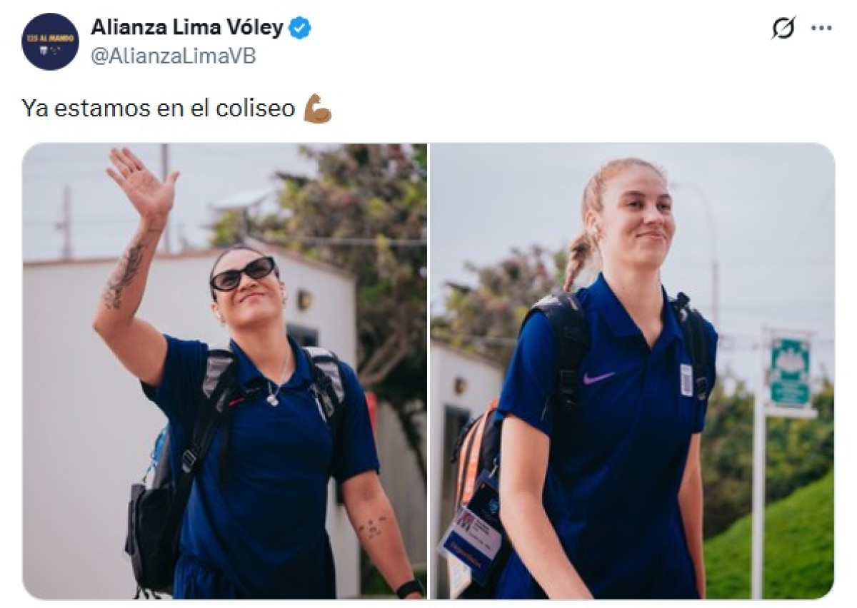Screen dimensions: 857x608
Task: Click the green street sign in right photo
Action: point(790,371)
